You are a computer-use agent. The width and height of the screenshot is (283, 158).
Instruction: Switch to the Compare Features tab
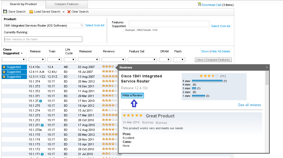[67, 4]
